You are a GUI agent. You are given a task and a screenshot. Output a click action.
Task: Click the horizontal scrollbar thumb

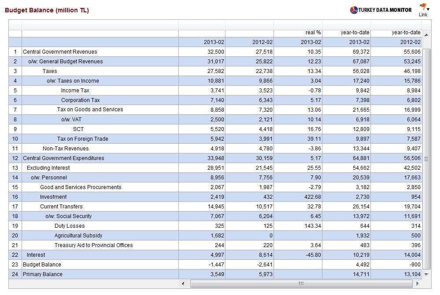(x=301, y=284)
